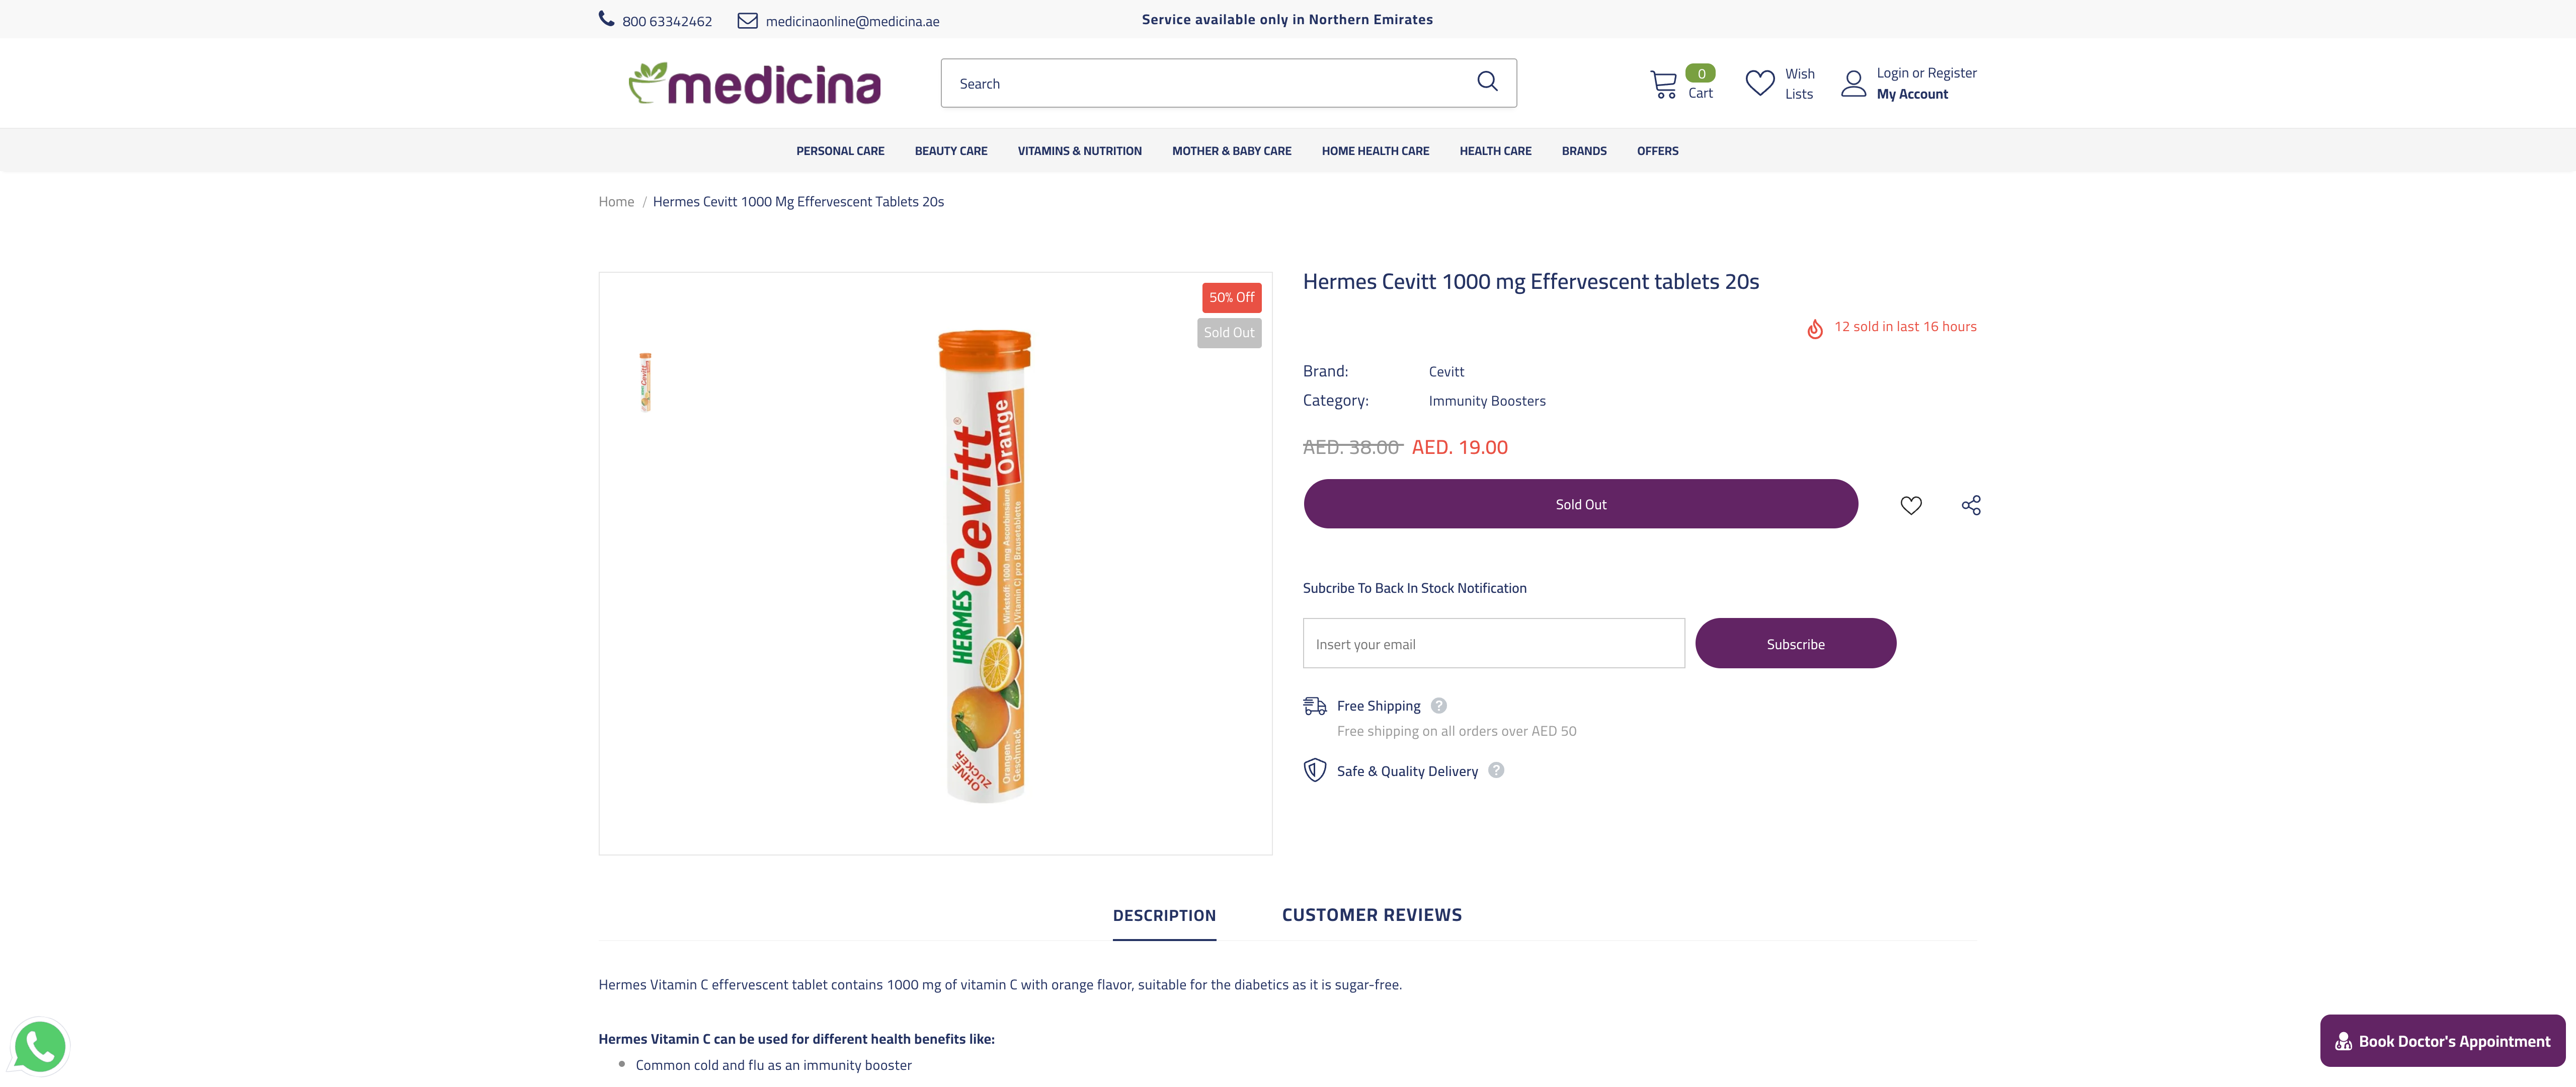2576x1087 pixels.
Task: Click the search magnifier icon
Action: pyautogui.click(x=1487, y=82)
